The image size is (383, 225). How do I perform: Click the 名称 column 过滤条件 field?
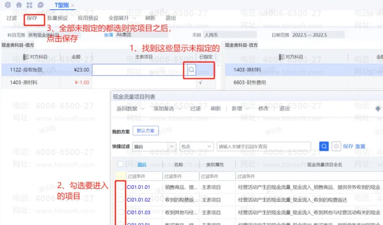[x=181, y=176]
